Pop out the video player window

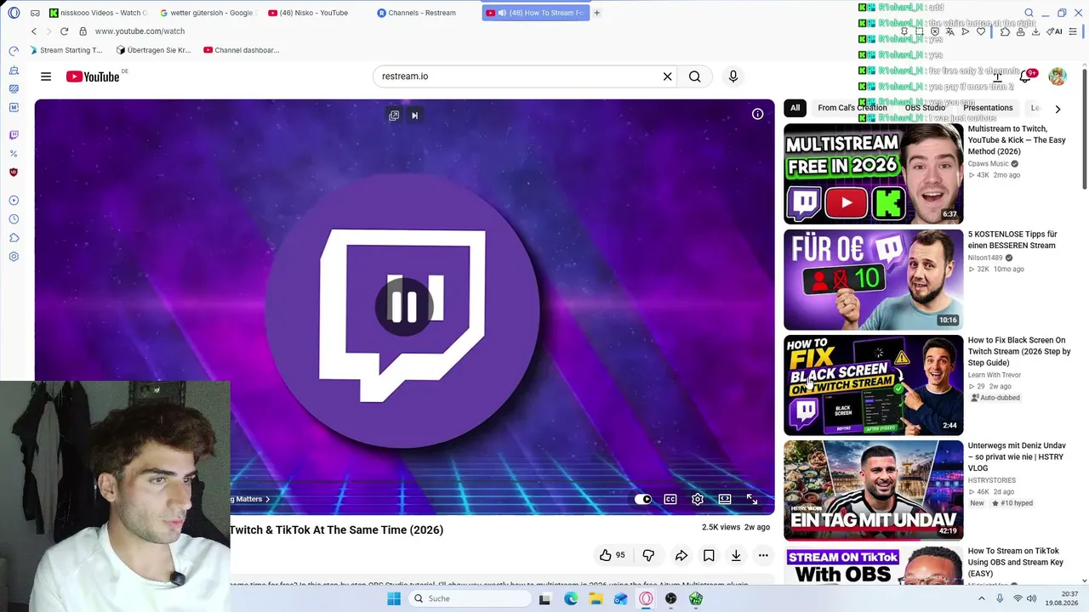pos(394,116)
